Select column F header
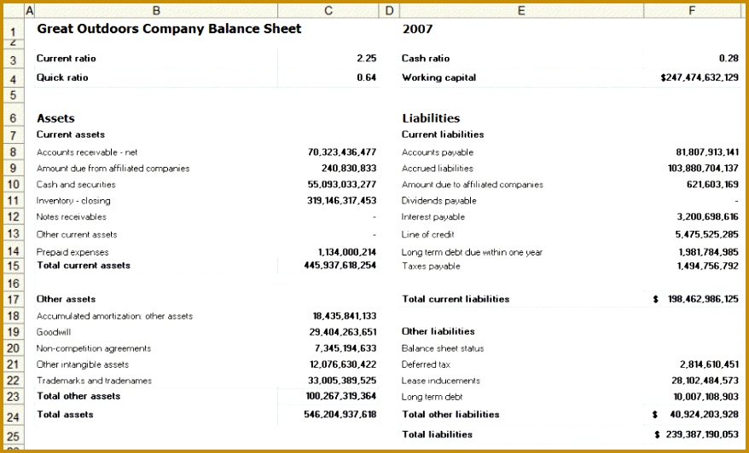The height and width of the screenshot is (453, 749). coord(692,10)
